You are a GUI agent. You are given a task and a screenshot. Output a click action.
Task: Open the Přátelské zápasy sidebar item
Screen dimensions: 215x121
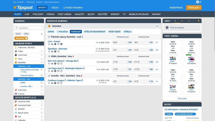pos(27,75)
